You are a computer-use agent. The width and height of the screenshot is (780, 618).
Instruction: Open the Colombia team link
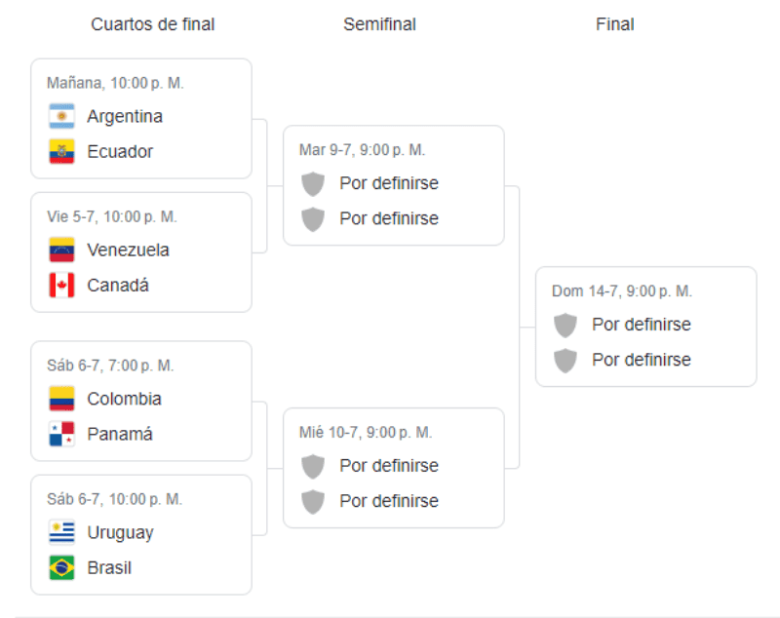tap(124, 399)
